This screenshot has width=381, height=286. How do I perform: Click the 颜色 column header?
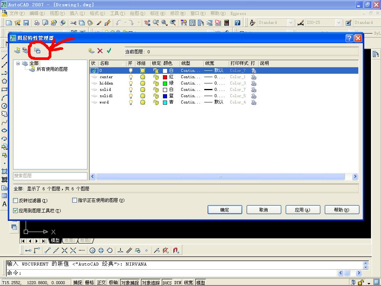tap(171, 63)
